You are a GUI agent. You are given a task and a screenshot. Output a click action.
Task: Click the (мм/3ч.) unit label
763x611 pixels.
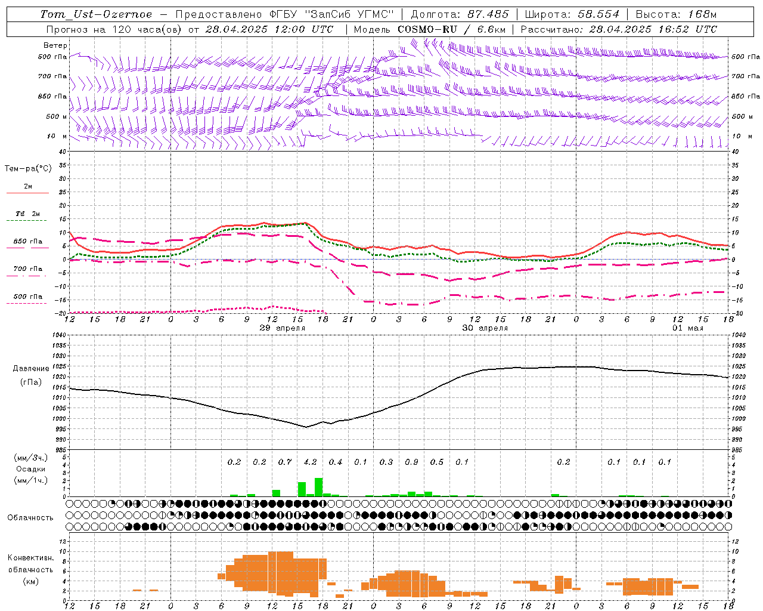pos(31,458)
